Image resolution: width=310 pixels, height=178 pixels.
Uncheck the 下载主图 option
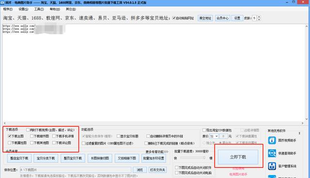[10, 136]
